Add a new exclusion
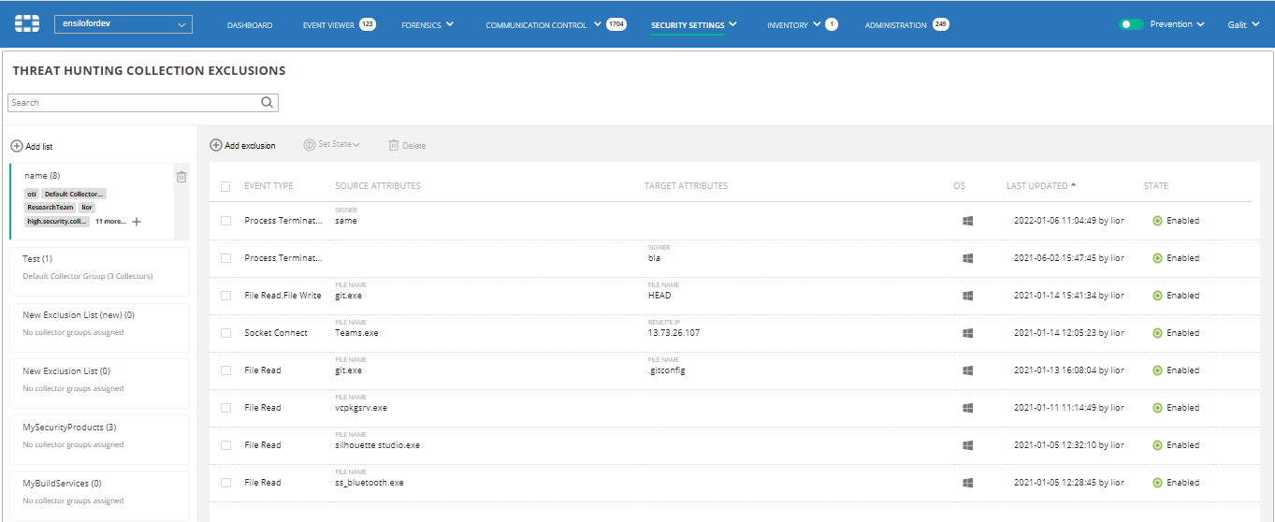 [x=243, y=146]
